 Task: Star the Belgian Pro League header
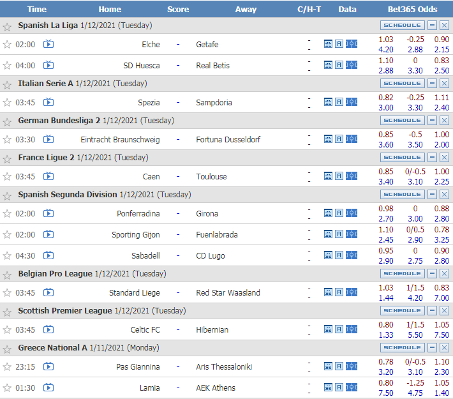click(7, 275)
